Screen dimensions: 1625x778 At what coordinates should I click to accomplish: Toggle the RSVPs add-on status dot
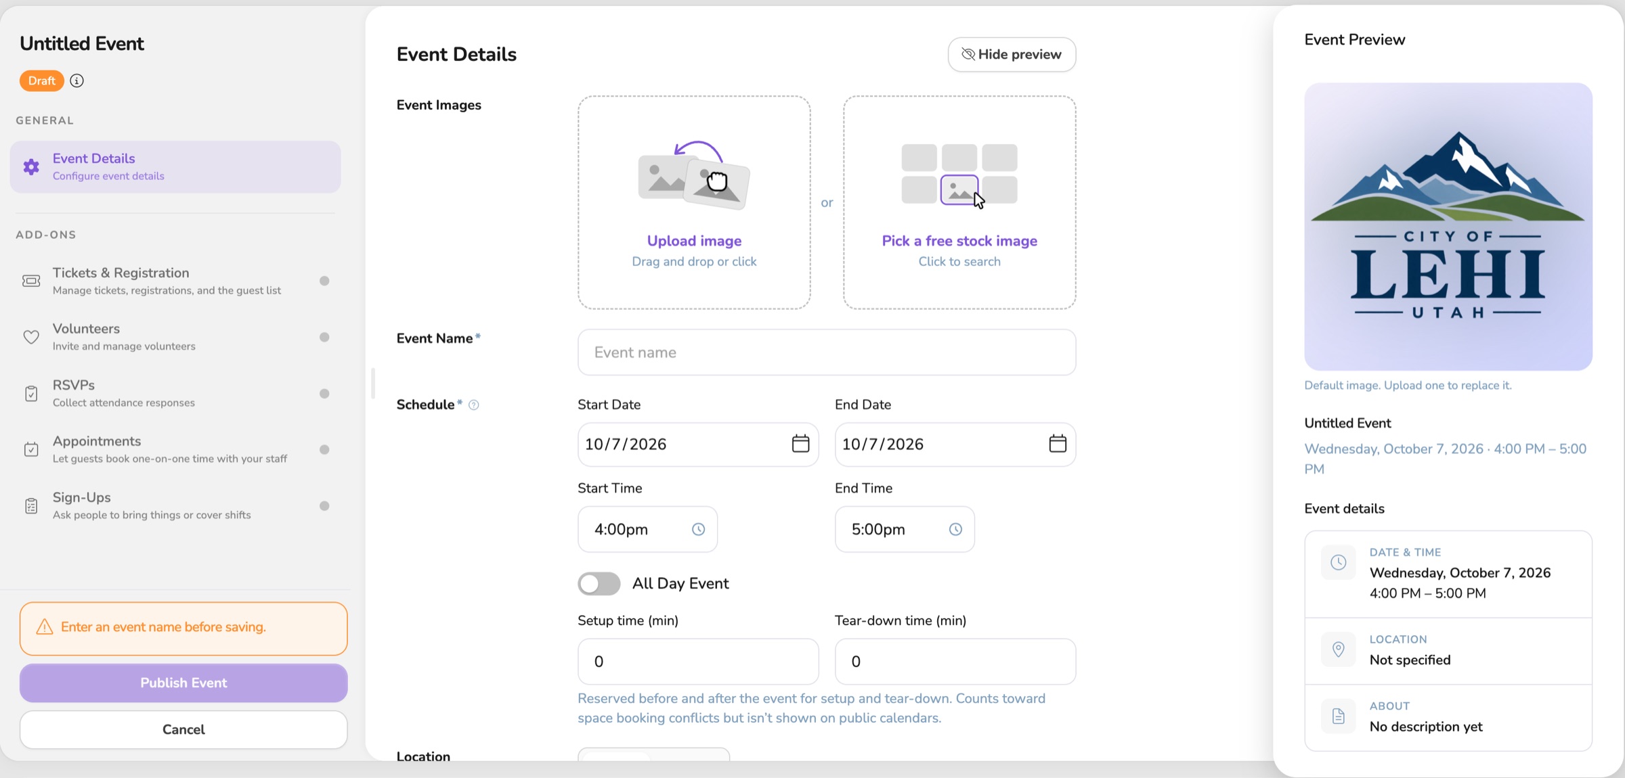[x=324, y=393]
